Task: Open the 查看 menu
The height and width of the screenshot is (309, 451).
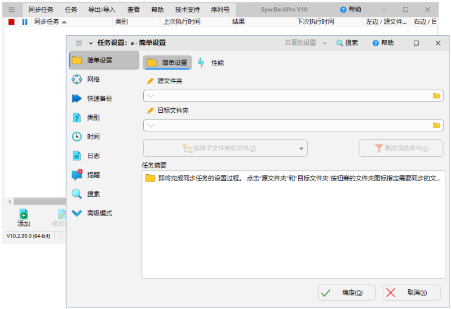Action: coord(134,10)
